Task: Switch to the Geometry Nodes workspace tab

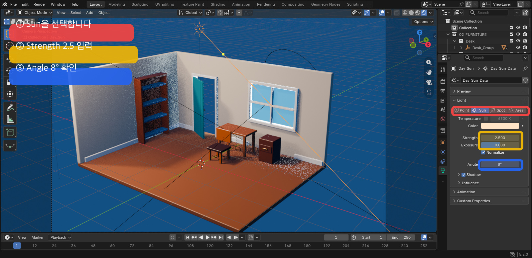Action: (326, 4)
